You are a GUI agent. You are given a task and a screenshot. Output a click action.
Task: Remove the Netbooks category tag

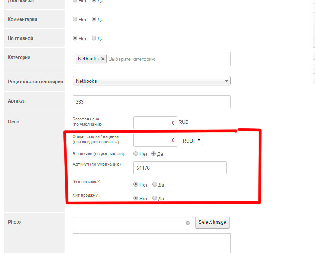pos(103,59)
